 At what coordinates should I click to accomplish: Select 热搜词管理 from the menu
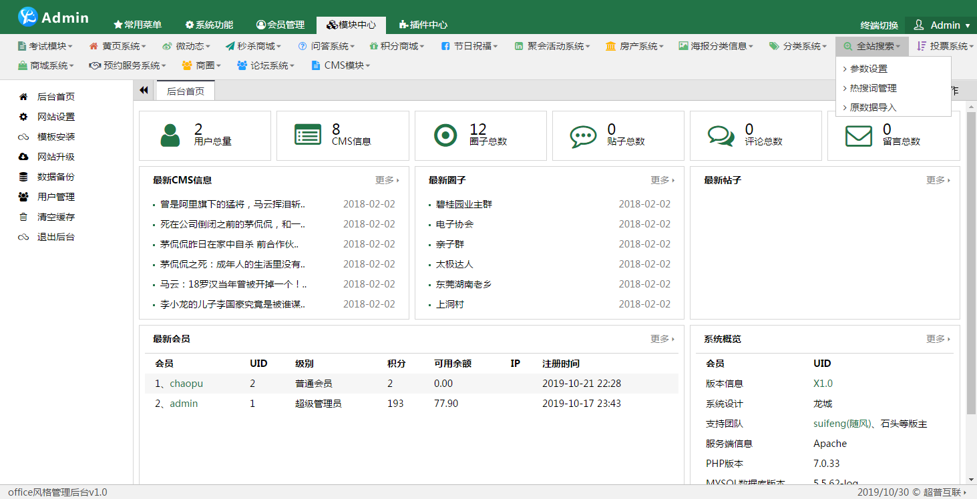pos(873,88)
